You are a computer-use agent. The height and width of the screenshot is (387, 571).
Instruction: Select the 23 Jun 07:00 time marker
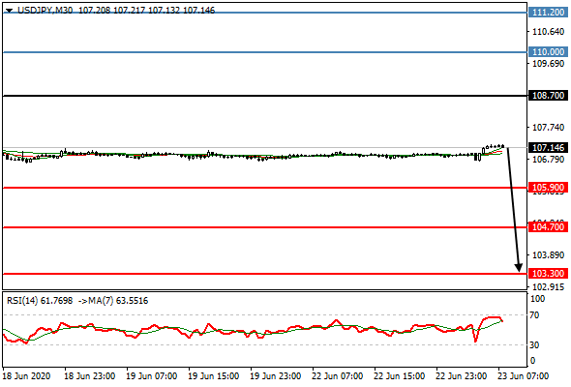coord(524,376)
